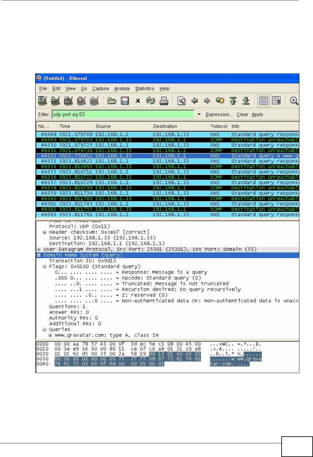Stop the running capture icon
This screenshot has height=457, width=313.
[82, 101]
